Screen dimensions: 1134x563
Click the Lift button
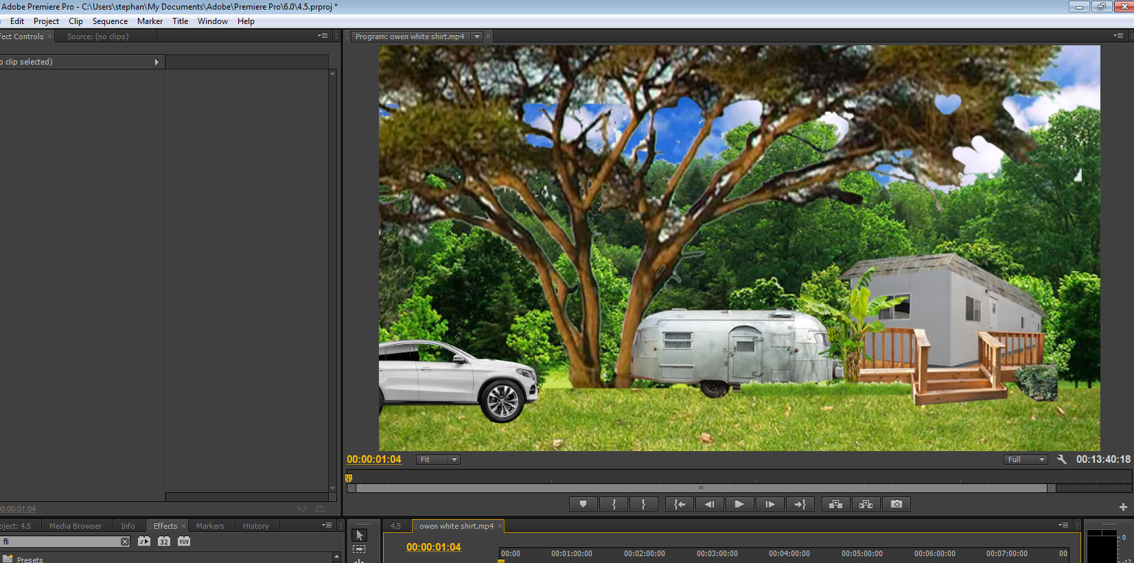(835, 504)
